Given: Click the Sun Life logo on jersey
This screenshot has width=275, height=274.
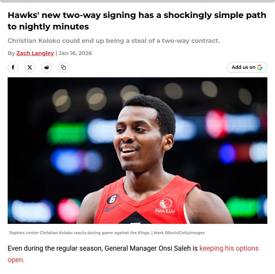Looking at the screenshot, I should (165, 205).
